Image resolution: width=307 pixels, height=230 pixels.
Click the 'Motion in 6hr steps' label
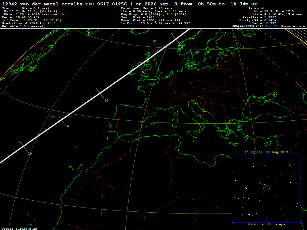tap(266, 224)
